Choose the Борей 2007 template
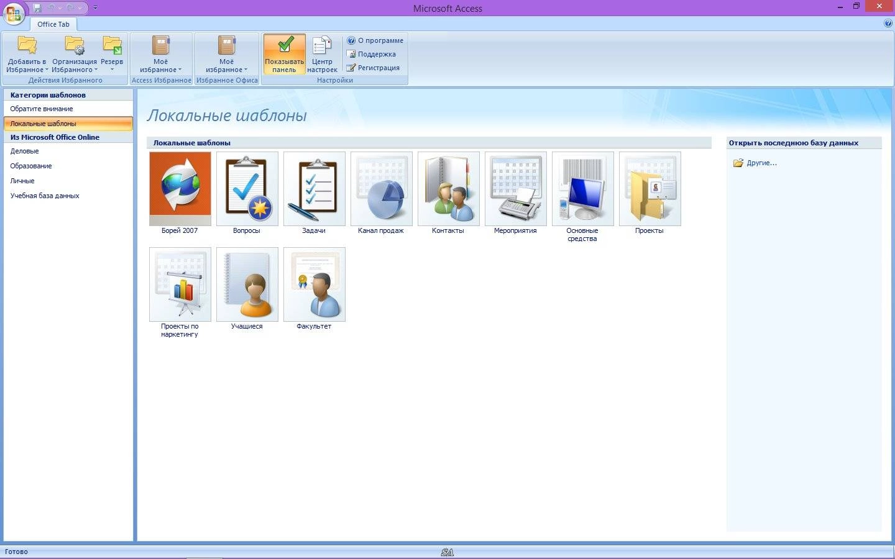 click(180, 189)
